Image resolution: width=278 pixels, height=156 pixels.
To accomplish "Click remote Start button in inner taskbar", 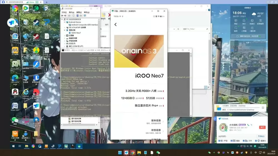I will [13, 146].
